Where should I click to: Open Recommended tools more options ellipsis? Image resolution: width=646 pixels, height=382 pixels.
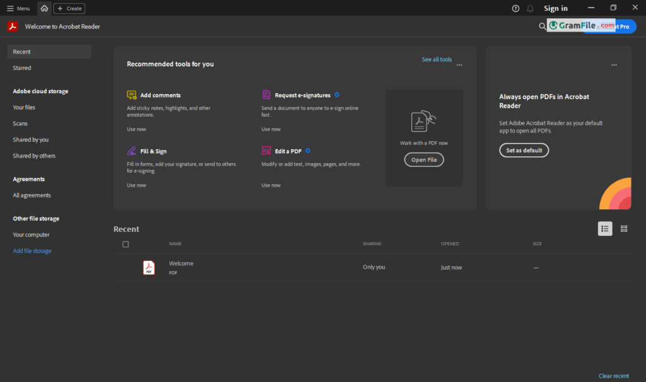tap(459, 65)
